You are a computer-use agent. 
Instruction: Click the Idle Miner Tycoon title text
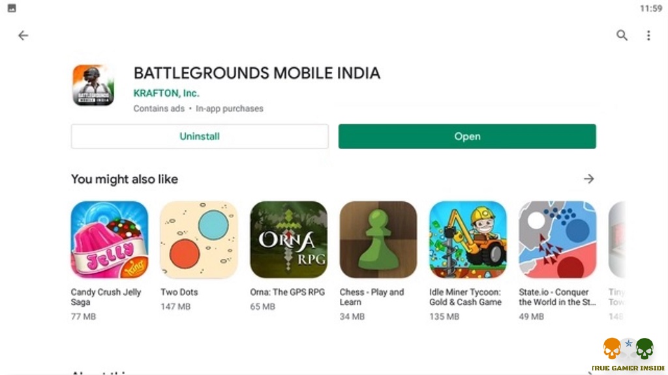(x=466, y=297)
